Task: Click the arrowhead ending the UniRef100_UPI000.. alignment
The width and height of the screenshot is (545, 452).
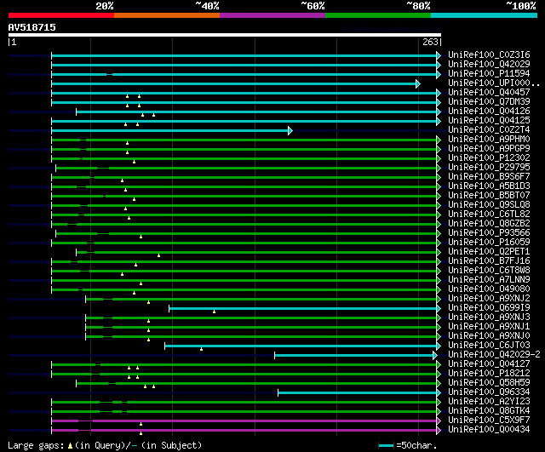Action: [x=418, y=83]
